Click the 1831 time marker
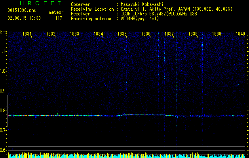The height and width of the screenshot is (158, 249). point(27,34)
